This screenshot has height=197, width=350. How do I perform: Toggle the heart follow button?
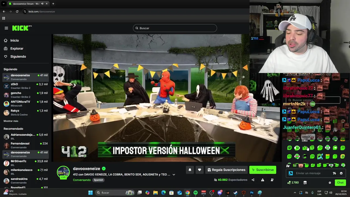click(200, 170)
